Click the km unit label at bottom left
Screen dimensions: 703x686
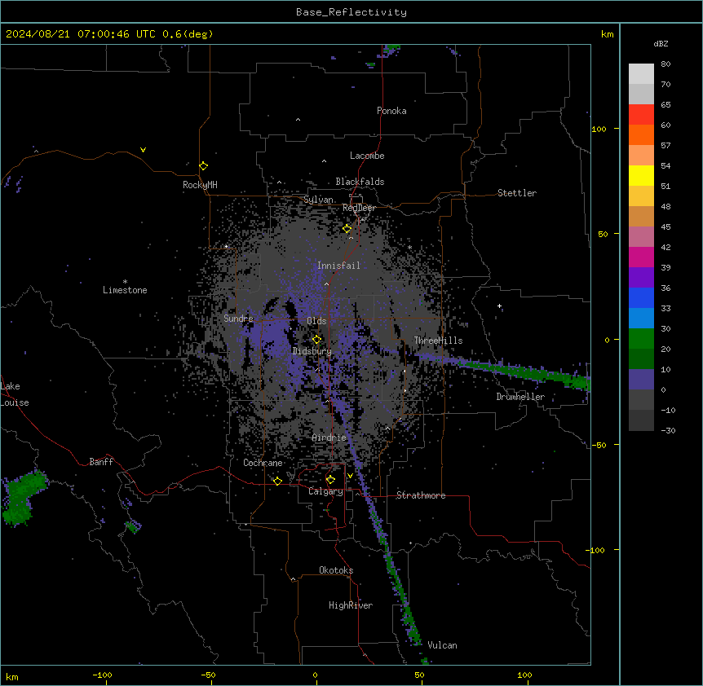coord(12,676)
